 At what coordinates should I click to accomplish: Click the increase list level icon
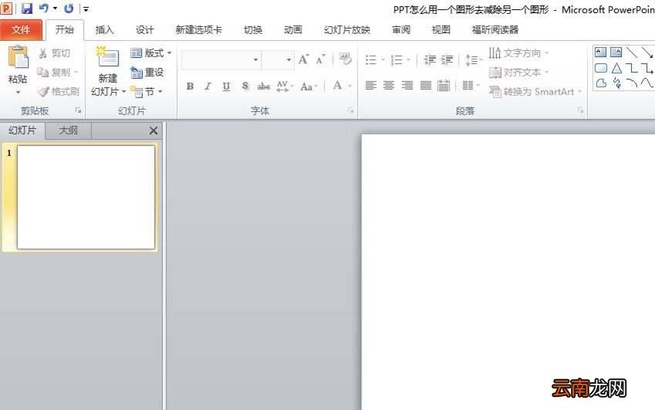pos(446,60)
